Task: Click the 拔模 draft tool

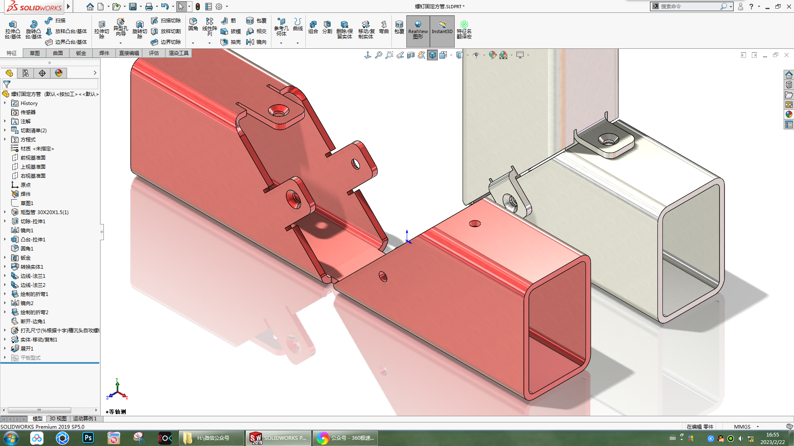Action: click(230, 31)
